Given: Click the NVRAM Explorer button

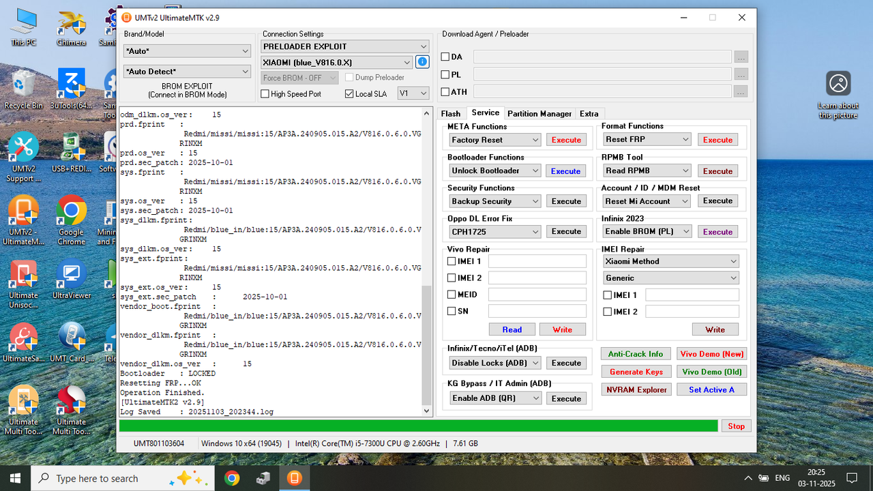Looking at the screenshot, I should pyautogui.click(x=636, y=389).
